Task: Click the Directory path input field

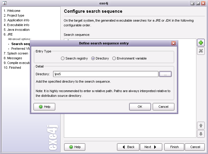Action: click(105, 74)
